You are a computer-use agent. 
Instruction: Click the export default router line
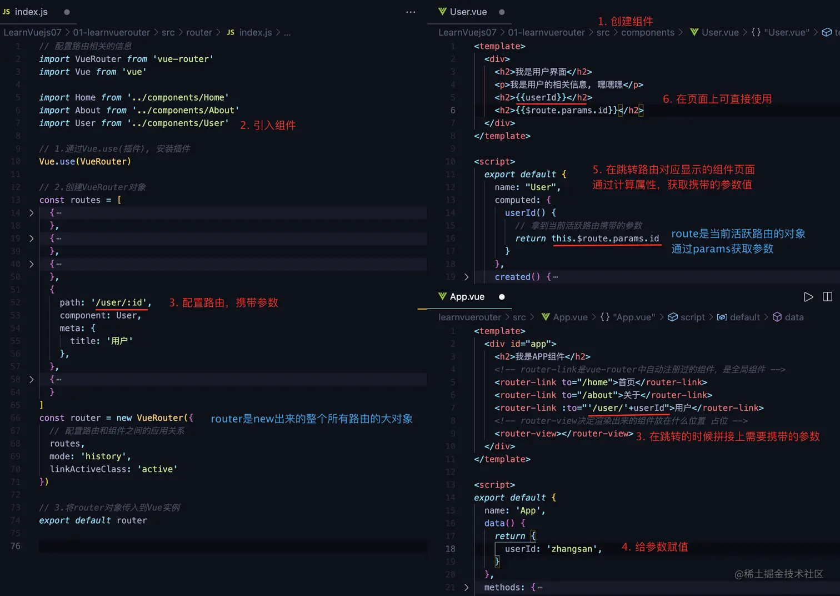93,520
